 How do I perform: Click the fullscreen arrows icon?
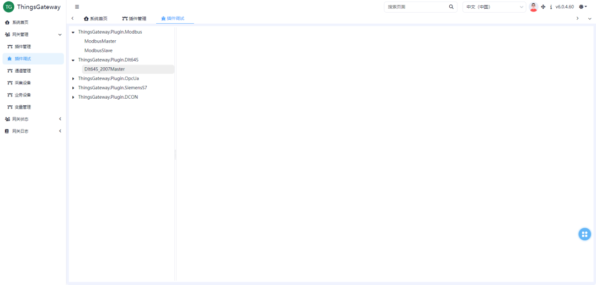[543, 7]
